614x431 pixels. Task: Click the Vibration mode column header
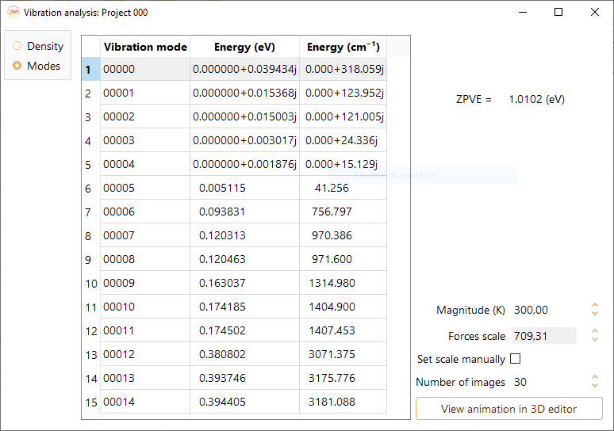[145, 47]
